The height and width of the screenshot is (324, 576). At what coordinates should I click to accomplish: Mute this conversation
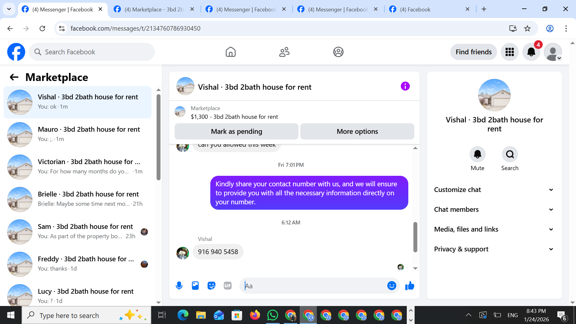pos(477,154)
